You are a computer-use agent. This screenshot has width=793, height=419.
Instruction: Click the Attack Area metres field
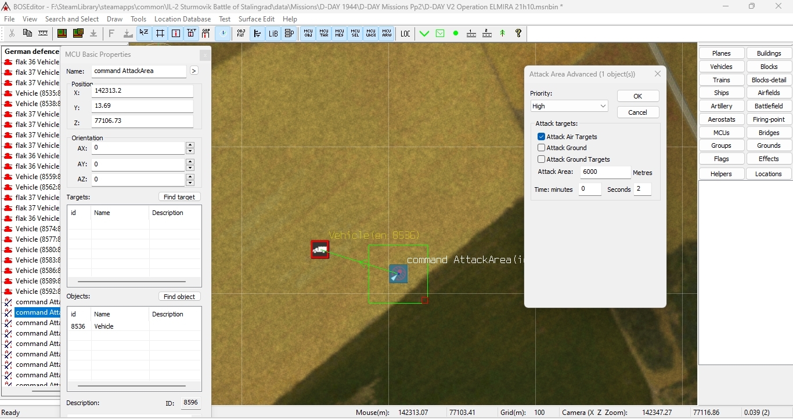[x=605, y=172]
